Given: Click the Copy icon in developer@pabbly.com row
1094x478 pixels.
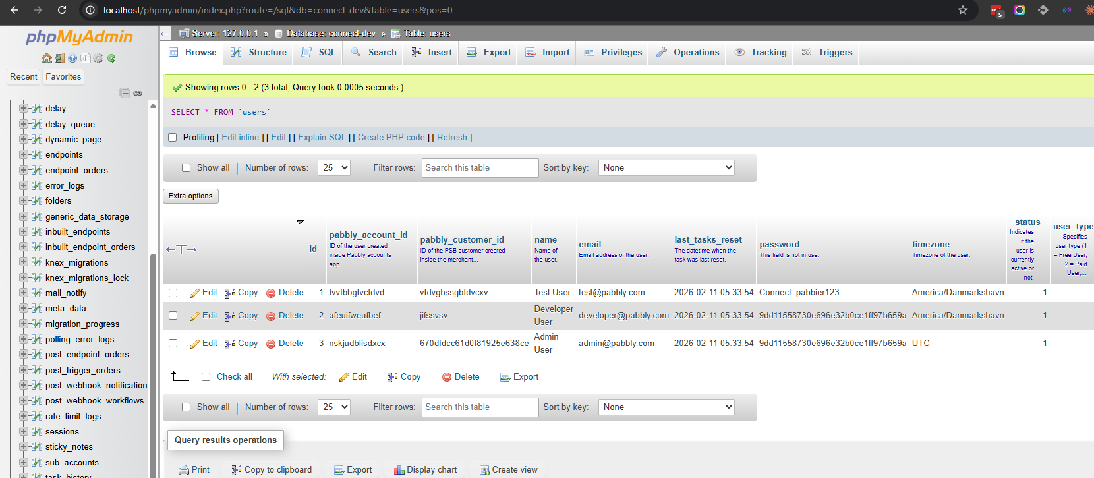Looking at the screenshot, I should 230,316.
